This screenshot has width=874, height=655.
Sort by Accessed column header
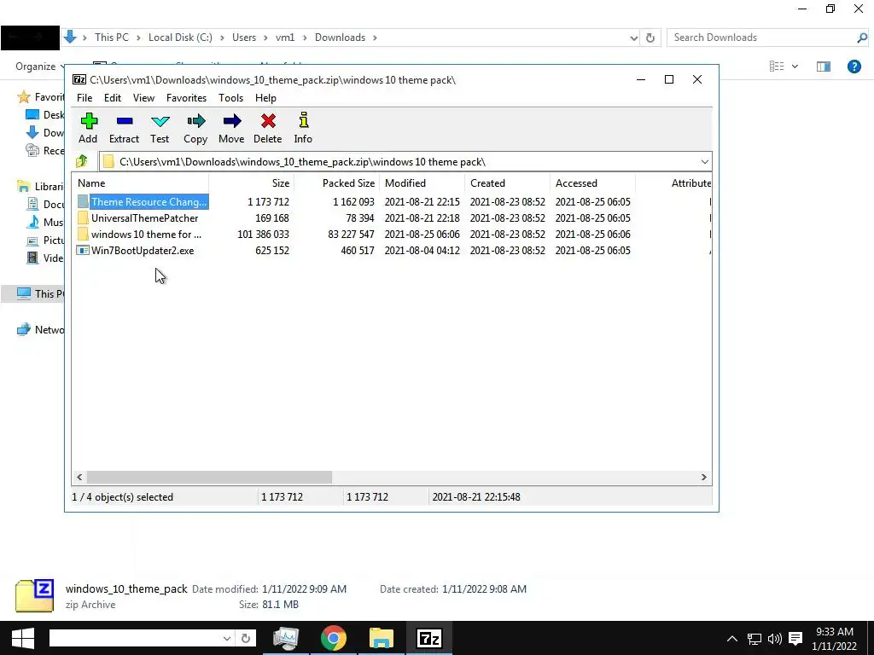tap(592, 183)
